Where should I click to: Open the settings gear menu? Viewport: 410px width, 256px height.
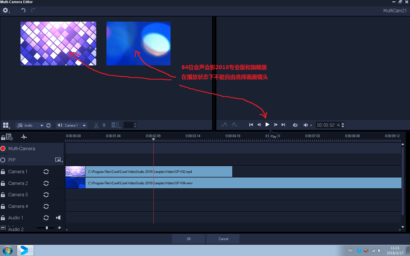point(6,11)
